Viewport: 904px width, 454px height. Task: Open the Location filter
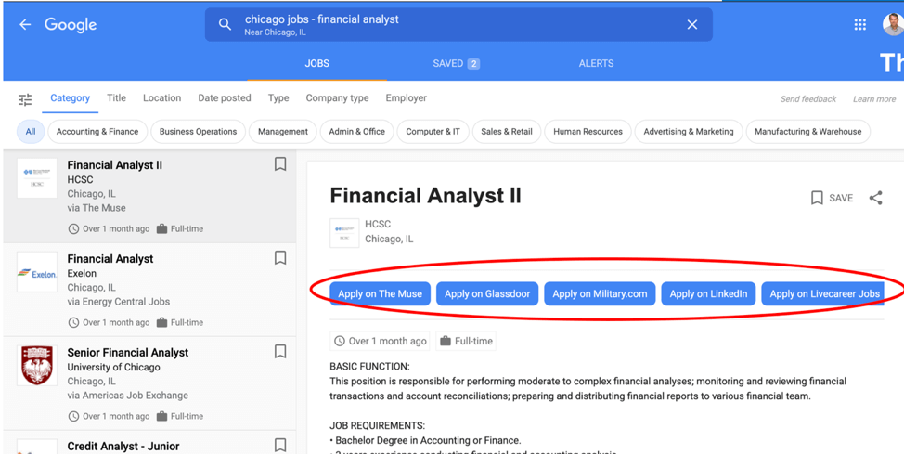(161, 98)
